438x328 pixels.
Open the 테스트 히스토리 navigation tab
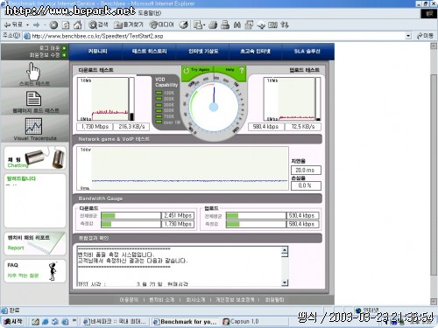point(149,52)
